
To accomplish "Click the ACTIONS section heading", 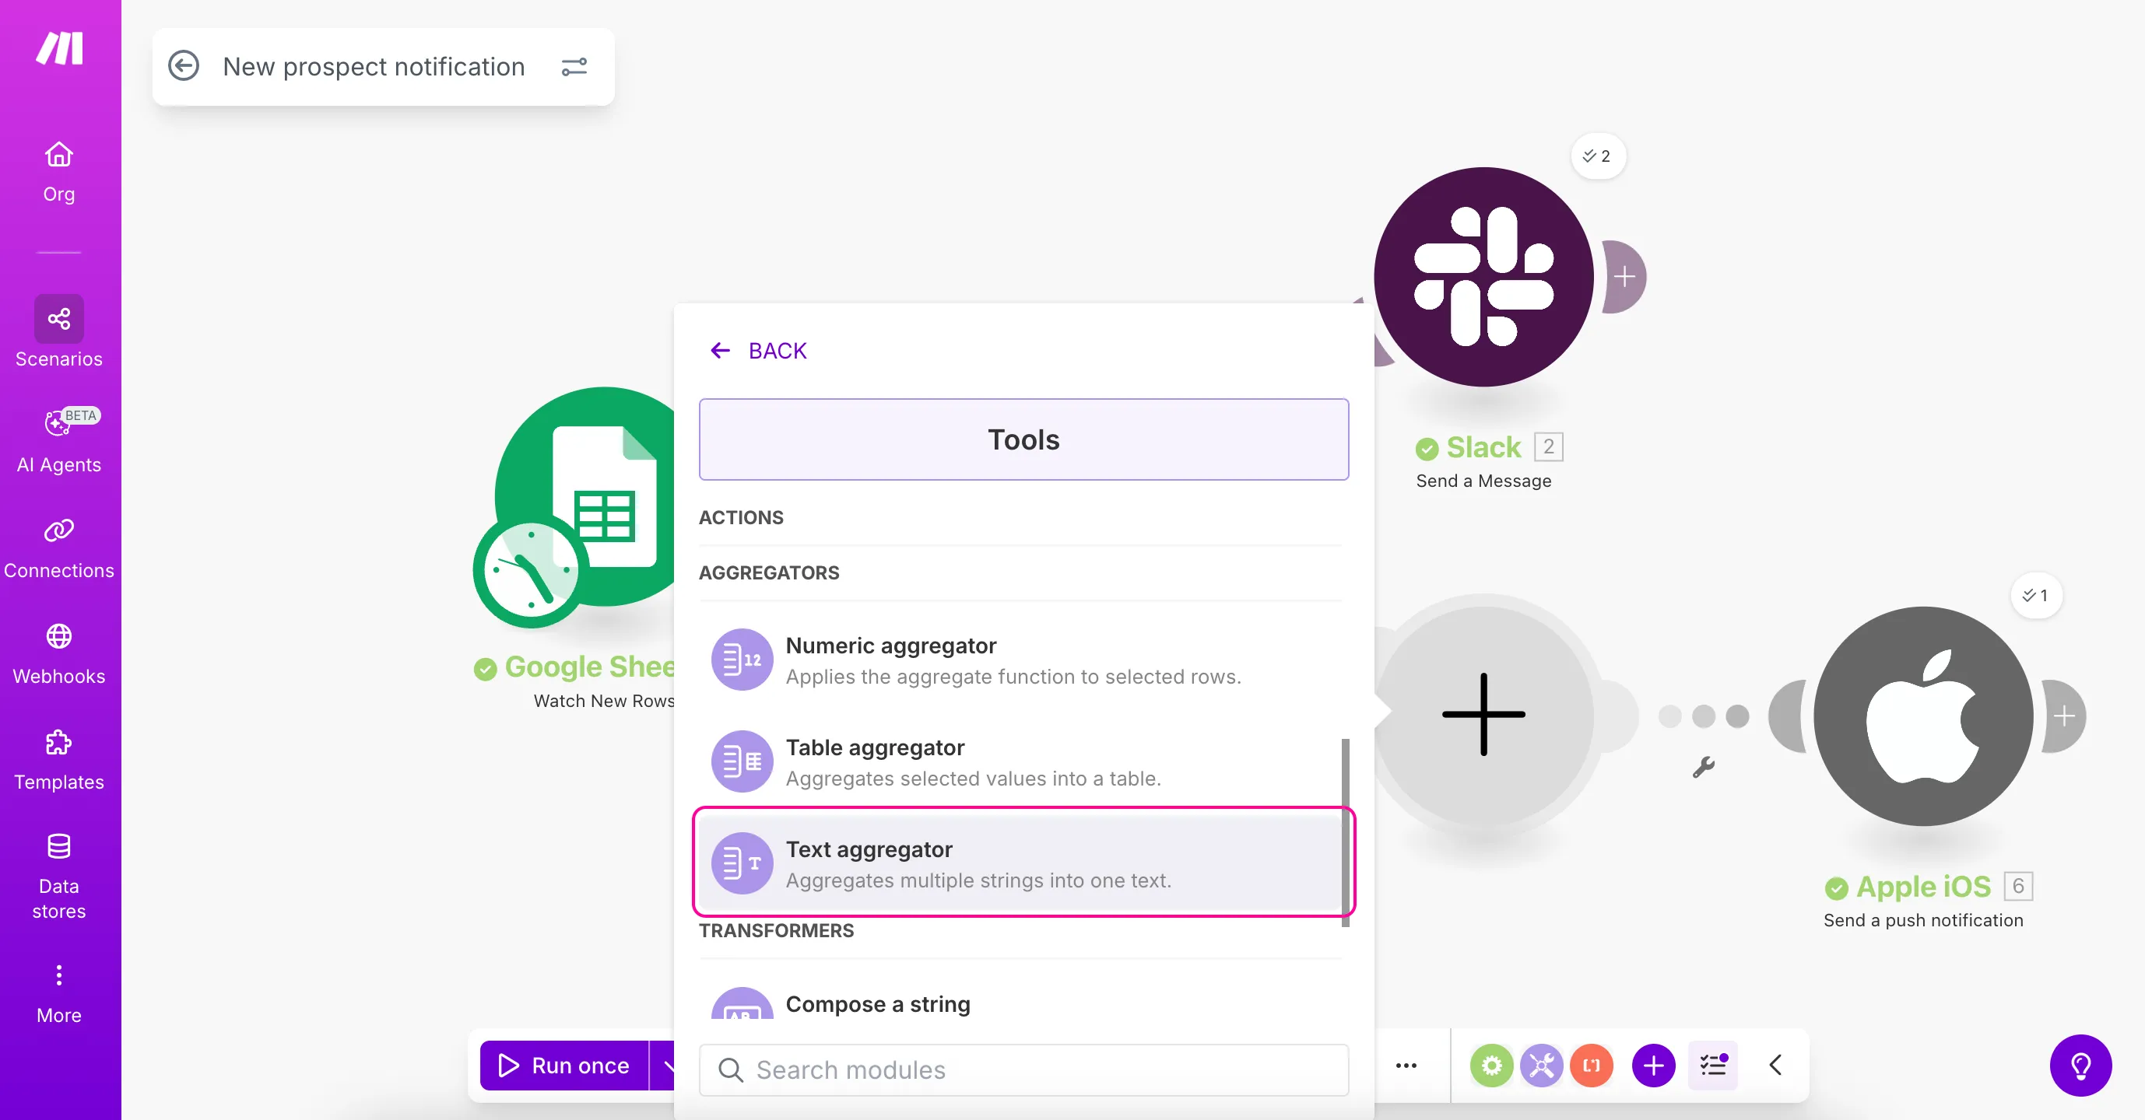I will tap(741, 517).
